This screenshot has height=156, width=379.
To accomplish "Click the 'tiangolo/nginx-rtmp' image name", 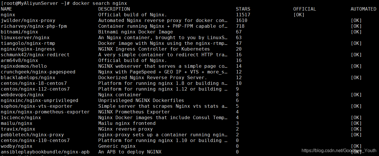I will (28, 43).
